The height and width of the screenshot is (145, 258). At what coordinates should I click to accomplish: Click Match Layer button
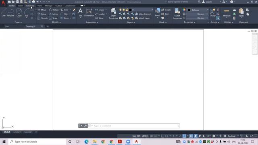point(142,18)
